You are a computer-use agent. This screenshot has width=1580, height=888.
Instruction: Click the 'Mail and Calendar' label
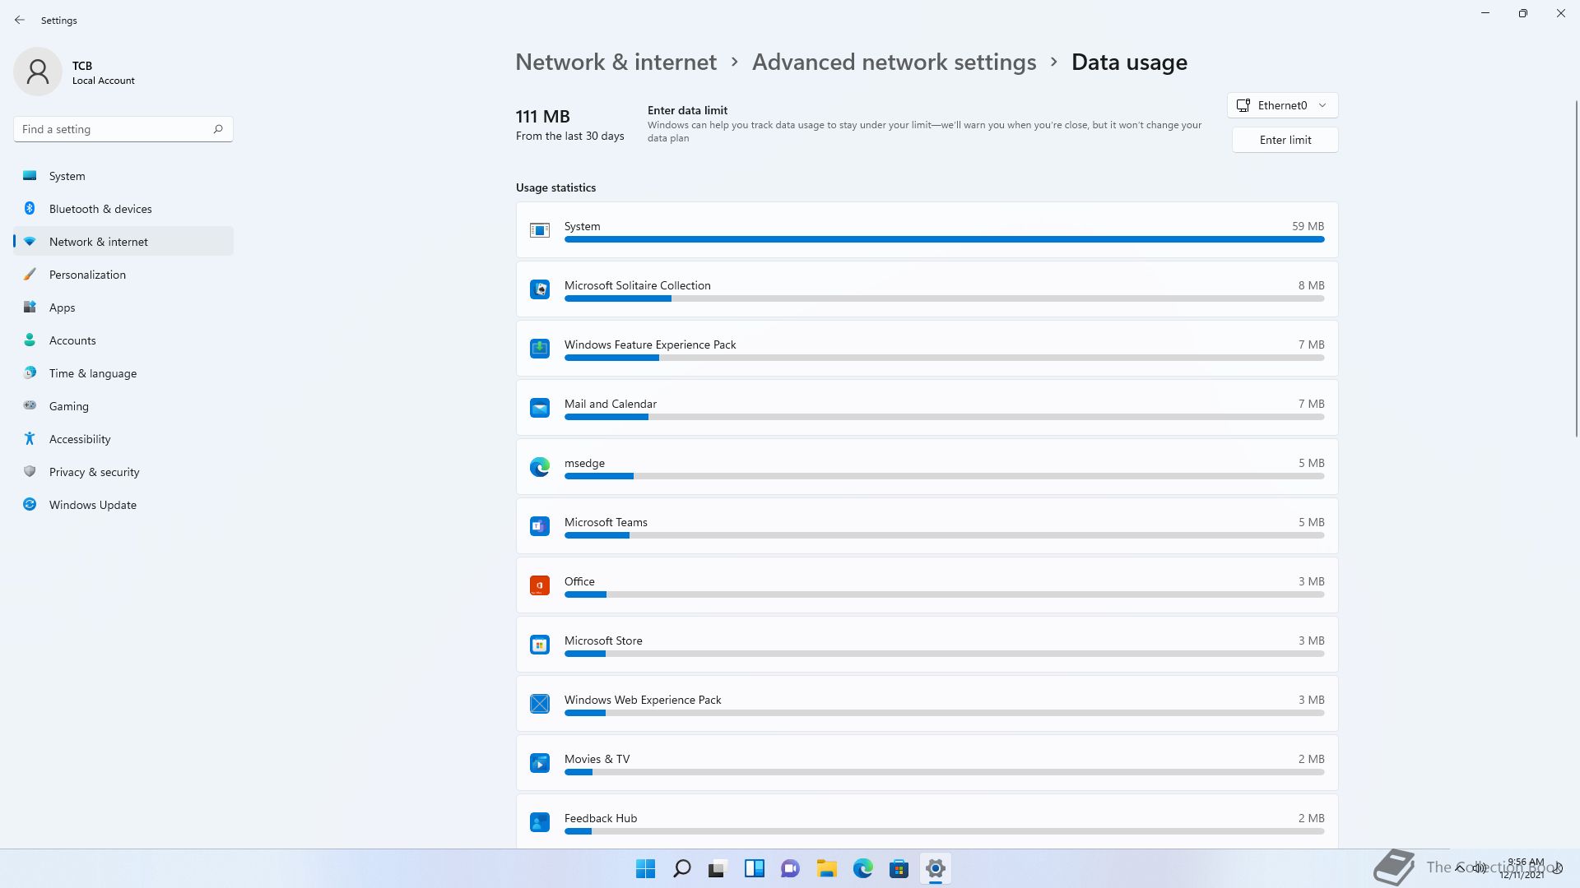[611, 404]
